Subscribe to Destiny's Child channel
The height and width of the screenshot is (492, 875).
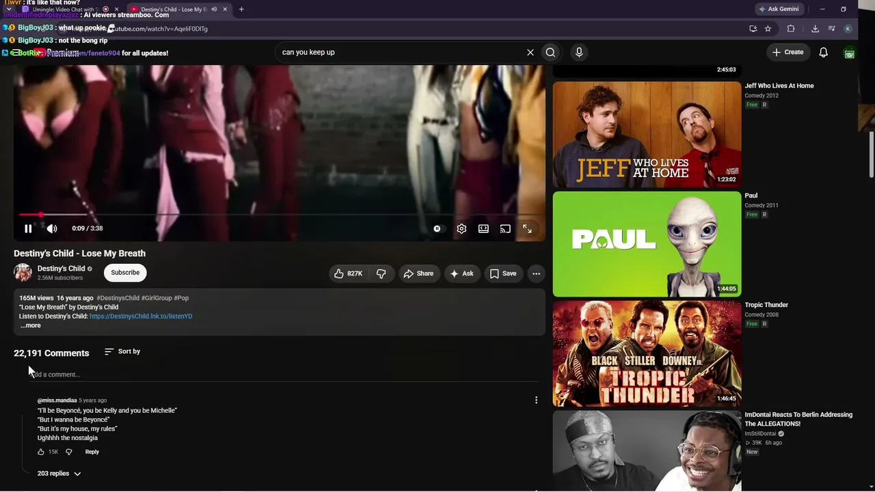[x=125, y=273]
